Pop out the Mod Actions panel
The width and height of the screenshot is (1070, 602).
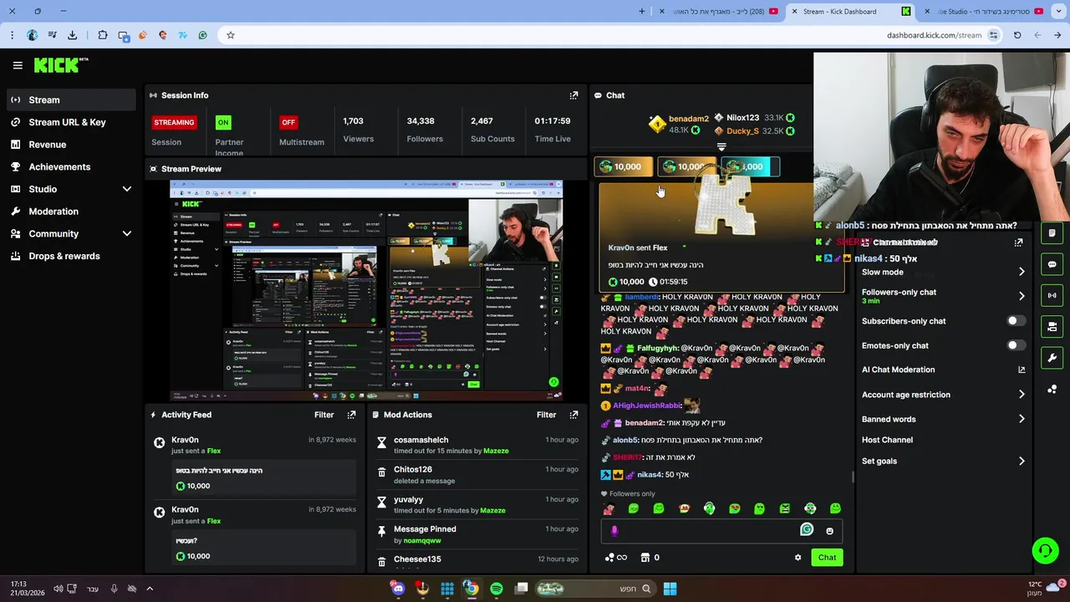point(573,415)
